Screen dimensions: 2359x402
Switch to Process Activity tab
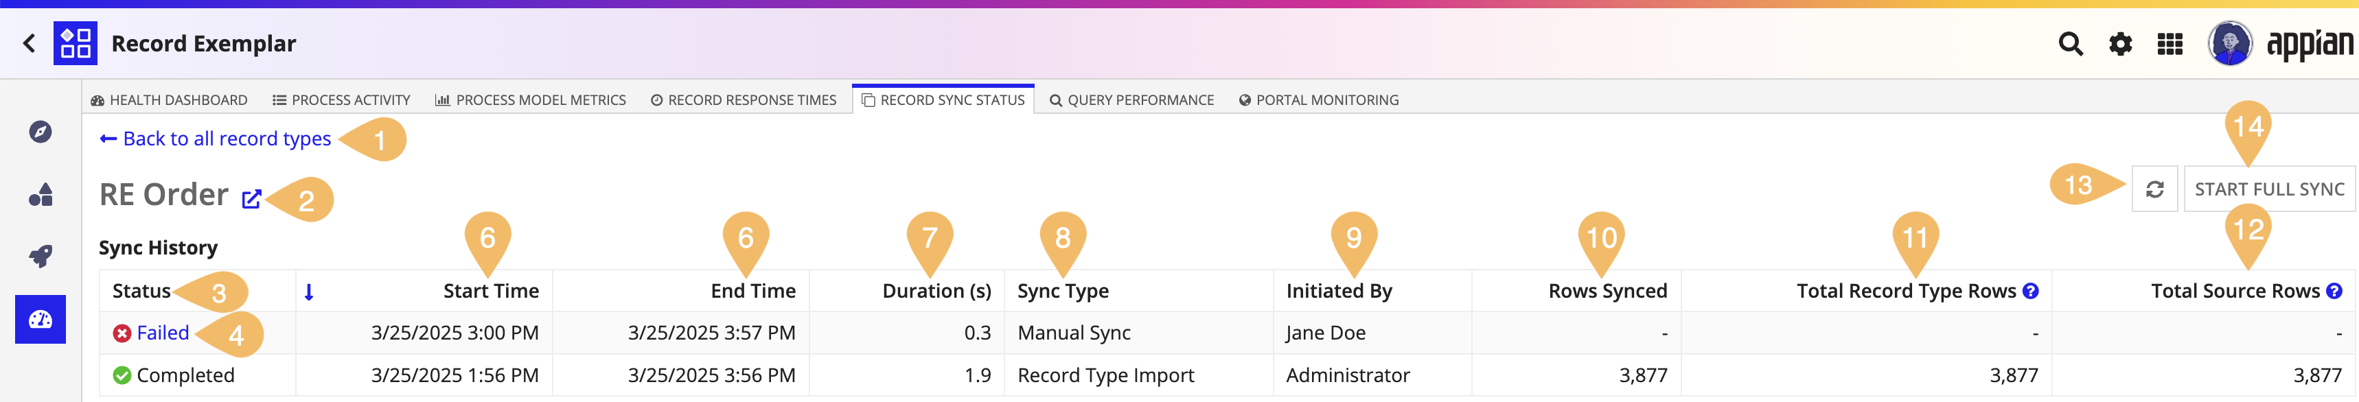(x=342, y=99)
